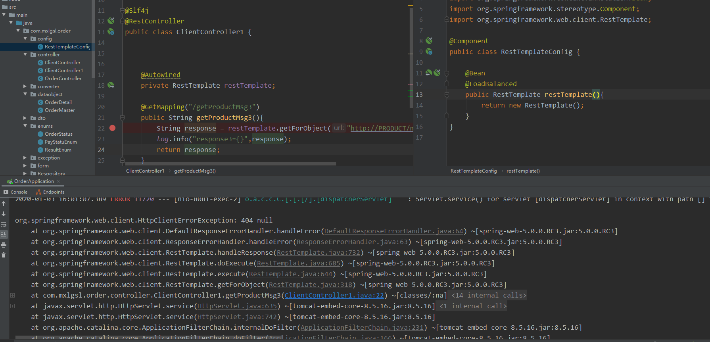
Task: Collapse the dataobject package
Action: point(25,94)
